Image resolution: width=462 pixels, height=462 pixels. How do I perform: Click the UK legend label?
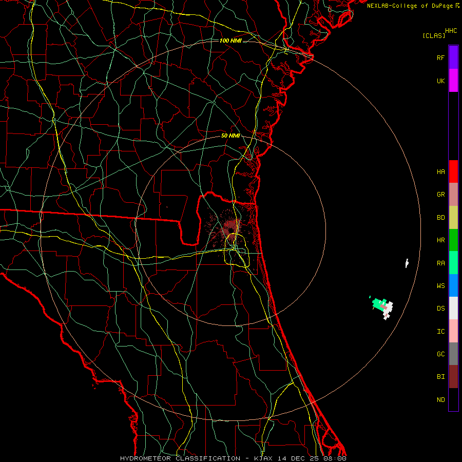[440, 81]
